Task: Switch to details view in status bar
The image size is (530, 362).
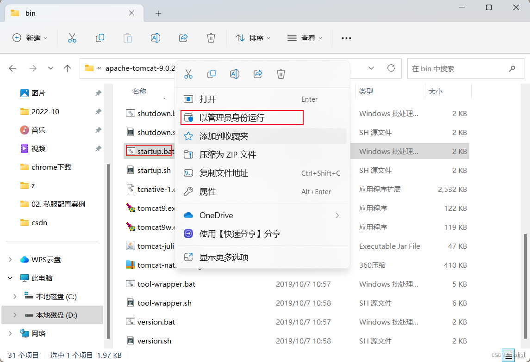Action: 508,355
